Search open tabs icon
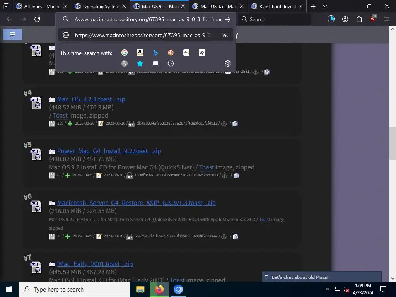 point(155,63)
